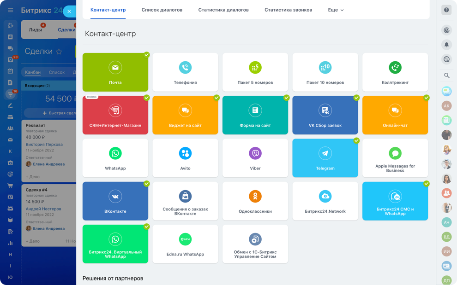Add Дело to the Реквизит deal
The width and height of the screenshot is (457, 285).
(33, 176)
